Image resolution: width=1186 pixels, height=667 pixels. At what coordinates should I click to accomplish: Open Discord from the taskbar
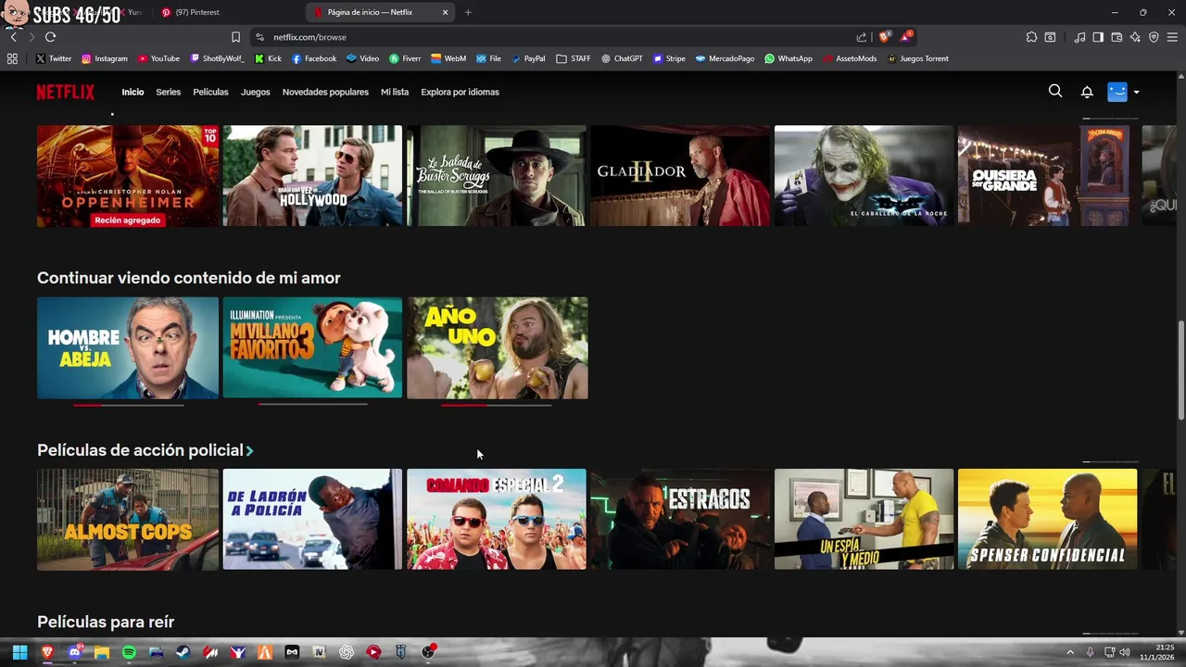[x=74, y=652]
